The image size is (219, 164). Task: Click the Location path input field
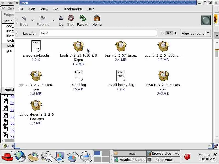[x=99, y=33]
